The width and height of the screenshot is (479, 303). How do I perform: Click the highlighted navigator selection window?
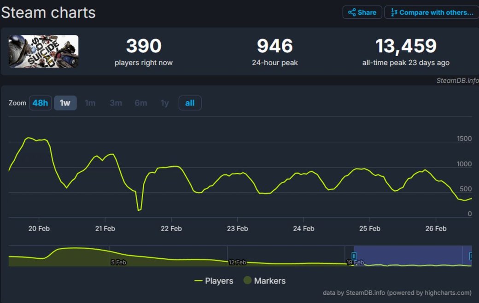point(412,256)
